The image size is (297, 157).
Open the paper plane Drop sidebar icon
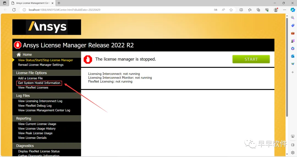coord(293,64)
